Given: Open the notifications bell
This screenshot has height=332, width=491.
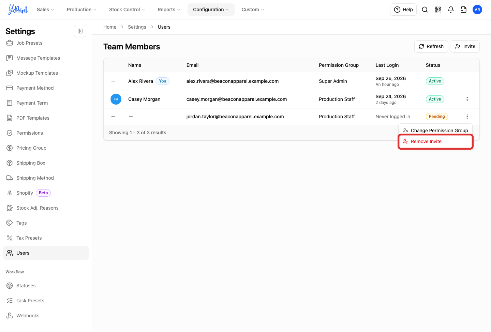Looking at the screenshot, I should tap(451, 10).
